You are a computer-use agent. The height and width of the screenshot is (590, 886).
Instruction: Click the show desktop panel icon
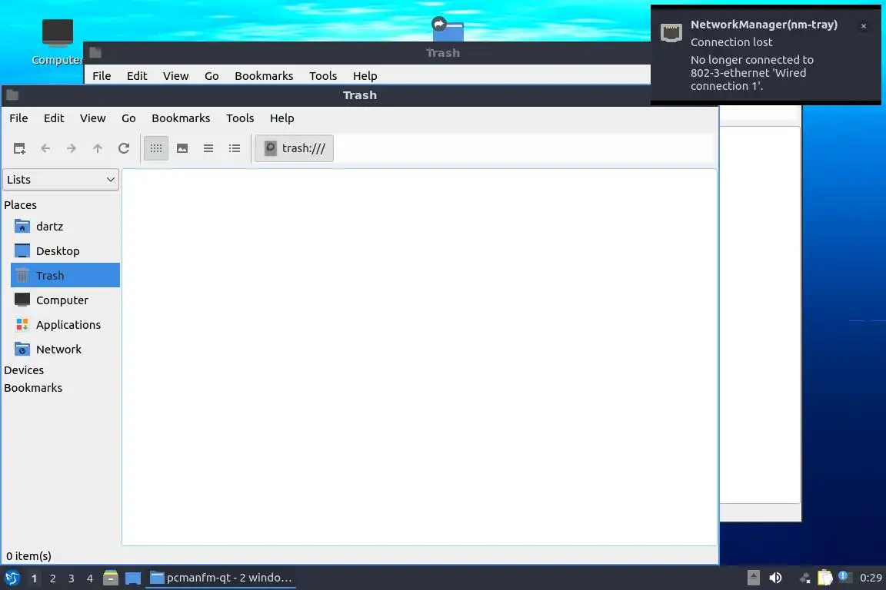coord(133,578)
